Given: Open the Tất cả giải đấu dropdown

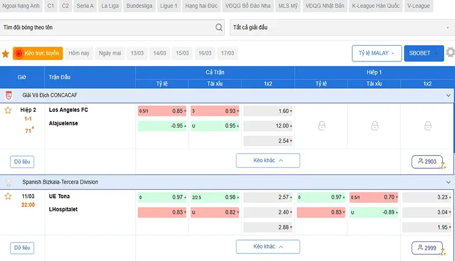Looking at the screenshot, I should pos(343,28).
